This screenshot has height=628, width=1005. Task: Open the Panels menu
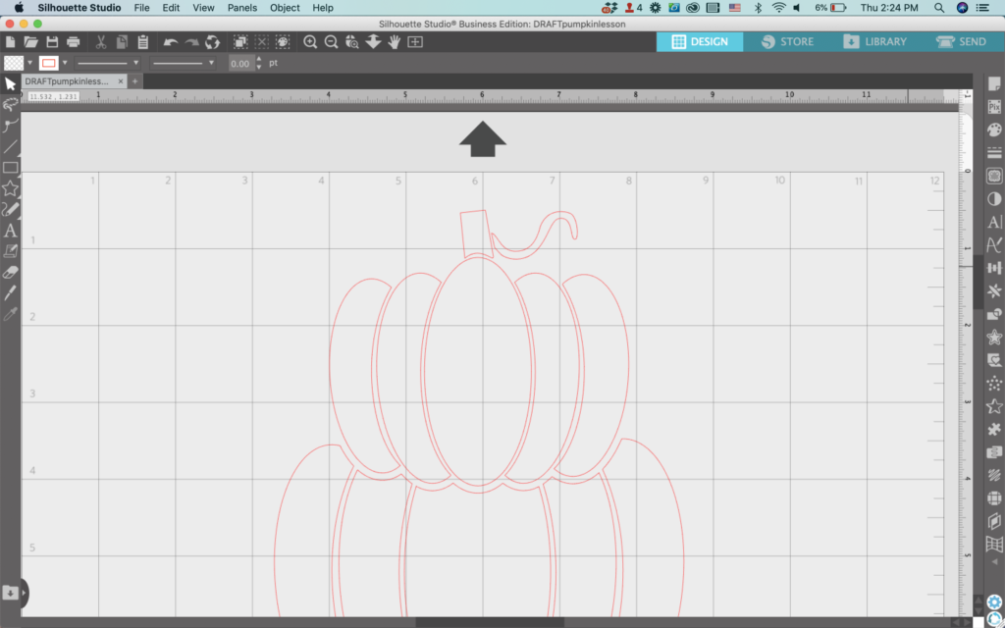[x=242, y=8]
